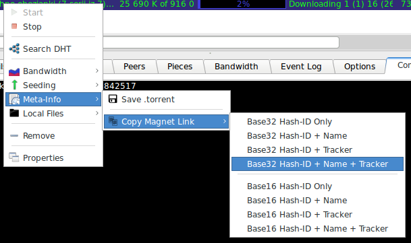Expand the Copy Magnet Link submenu arrow
Viewport: 411px width, 243px height.
224,121
